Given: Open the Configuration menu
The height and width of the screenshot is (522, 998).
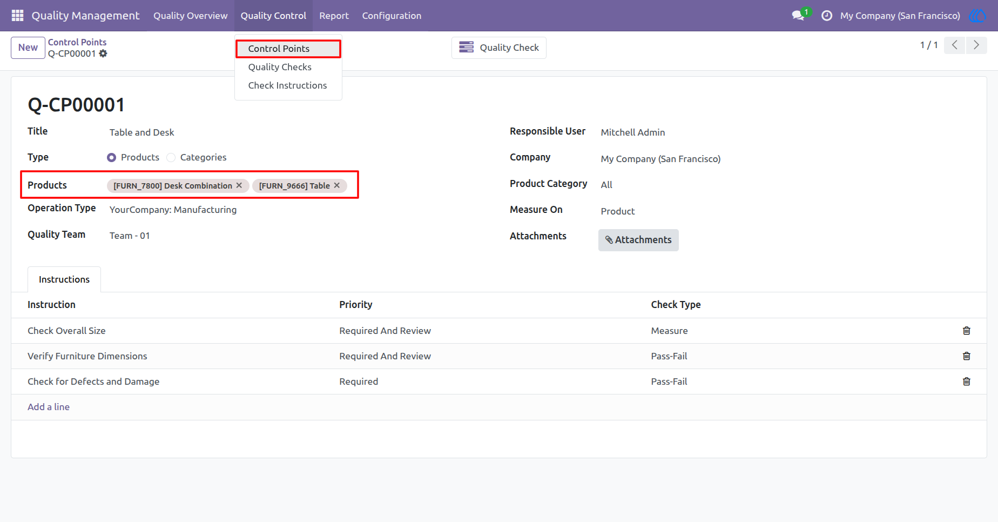Looking at the screenshot, I should [x=392, y=16].
